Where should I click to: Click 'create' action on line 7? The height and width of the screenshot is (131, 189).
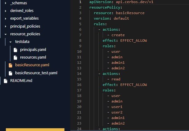click(x=118, y=35)
